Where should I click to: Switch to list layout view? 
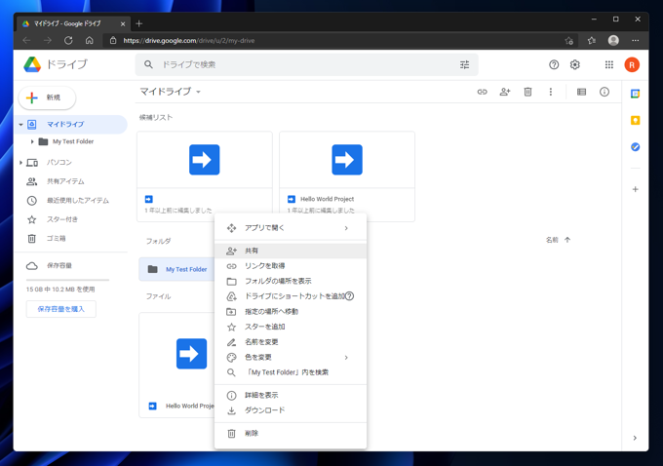click(x=581, y=92)
